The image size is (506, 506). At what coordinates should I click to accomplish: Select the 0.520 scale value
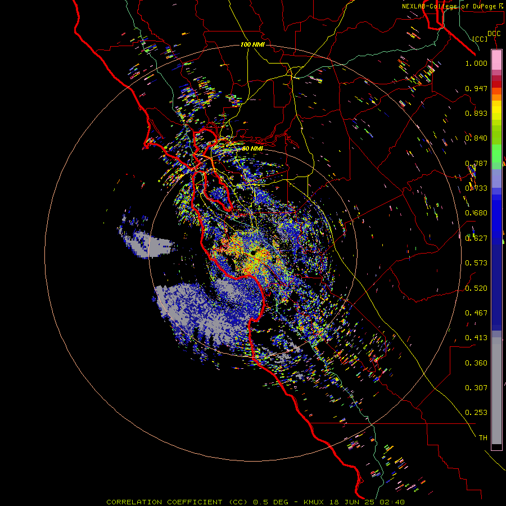coord(476,288)
